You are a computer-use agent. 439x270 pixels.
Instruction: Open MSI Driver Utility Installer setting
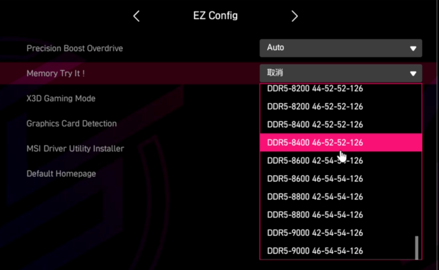(75, 149)
